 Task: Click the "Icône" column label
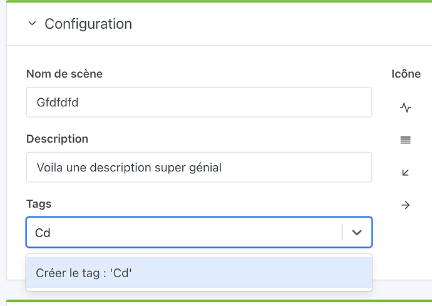[x=406, y=74]
